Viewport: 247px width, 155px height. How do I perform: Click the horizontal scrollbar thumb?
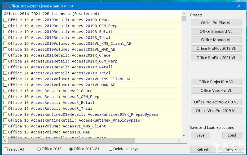point(71,141)
